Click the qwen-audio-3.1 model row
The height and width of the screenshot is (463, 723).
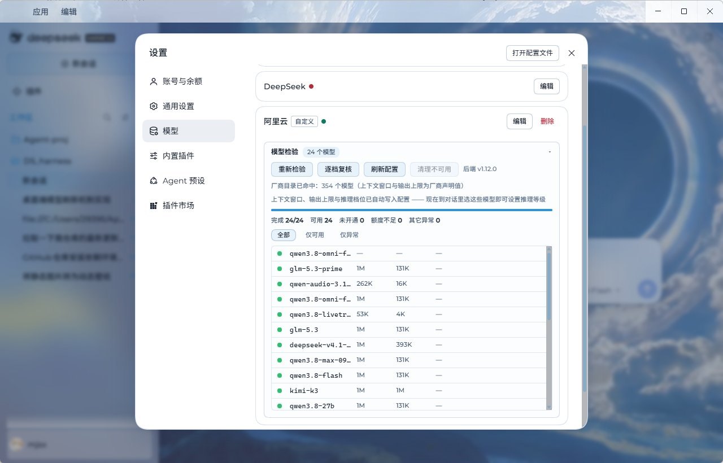click(408, 284)
